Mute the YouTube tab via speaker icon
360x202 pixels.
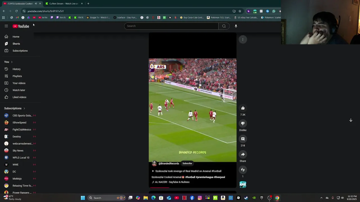point(36,4)
